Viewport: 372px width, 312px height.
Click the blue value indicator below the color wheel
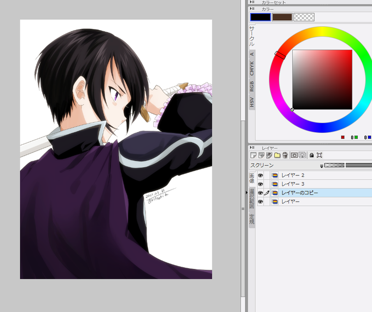pos(369,137)
